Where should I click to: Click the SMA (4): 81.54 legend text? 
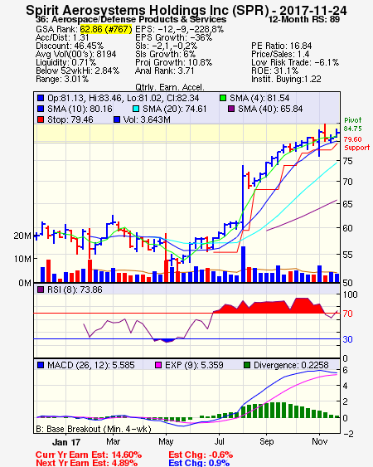pyautogui.click(x=259, y=98)
